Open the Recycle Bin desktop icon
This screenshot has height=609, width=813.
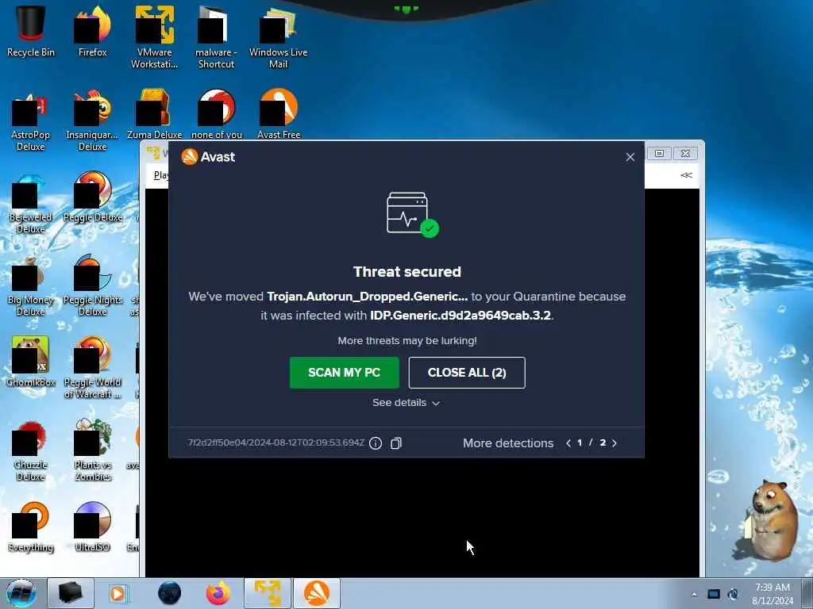pyautogui.click(x=31, y=30)
